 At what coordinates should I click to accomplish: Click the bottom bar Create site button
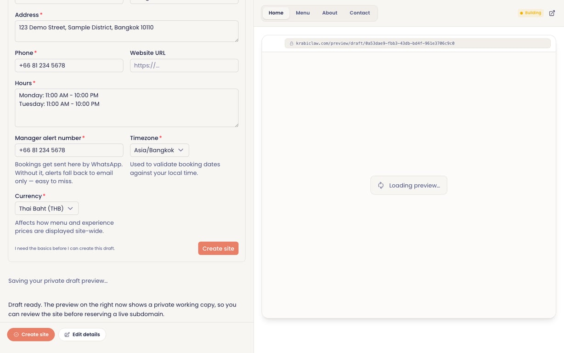click(31, 335)
